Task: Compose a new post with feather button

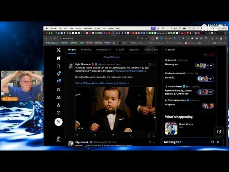Action: (58, 122)
